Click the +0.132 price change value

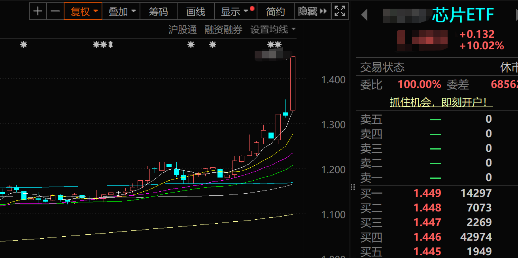click(x=477, y=34)
